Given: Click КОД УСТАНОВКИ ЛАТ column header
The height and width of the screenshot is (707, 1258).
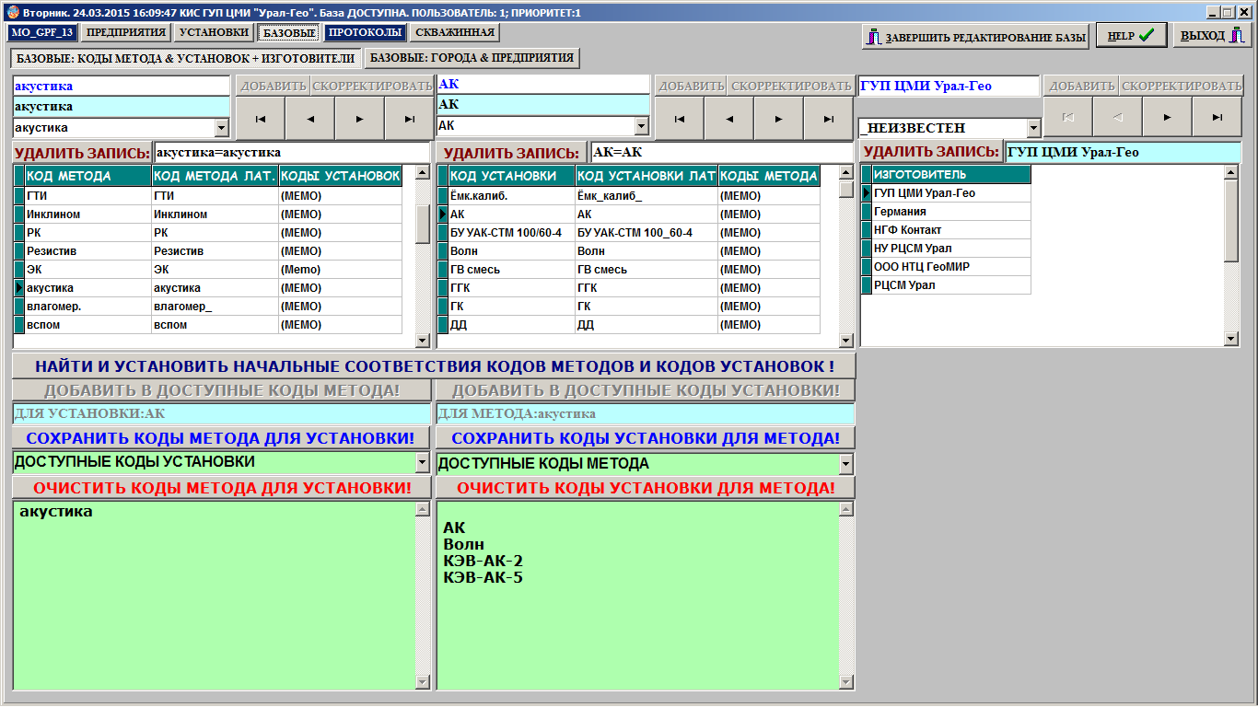Looking at the screenshot, I should tap(646, 176).
